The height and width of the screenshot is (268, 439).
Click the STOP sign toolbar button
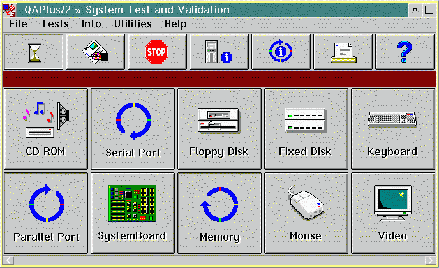pos(157,52)
